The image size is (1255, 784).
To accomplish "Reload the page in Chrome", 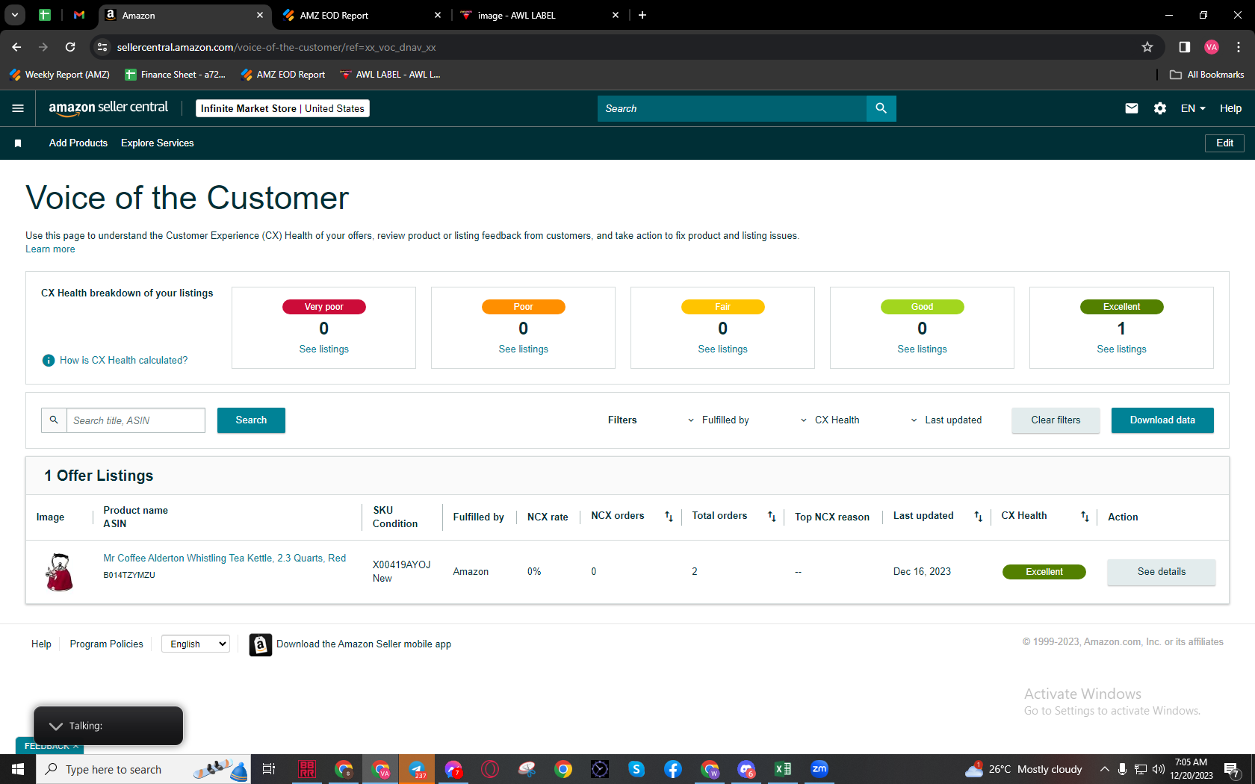I will tap(70, 47).
